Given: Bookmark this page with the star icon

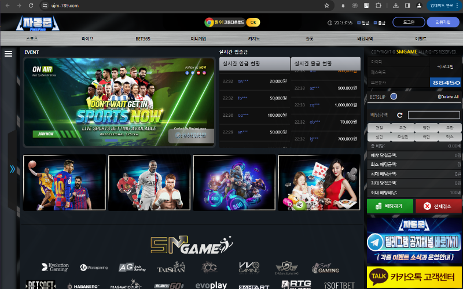Looking at the screenshot, I should pos(326,5).
